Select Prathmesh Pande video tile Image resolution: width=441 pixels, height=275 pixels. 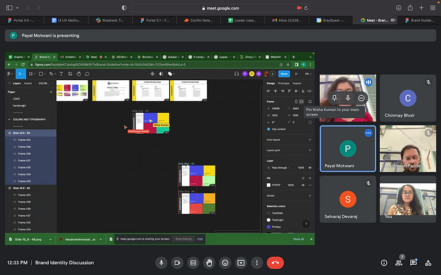click(x=408, y=149)
